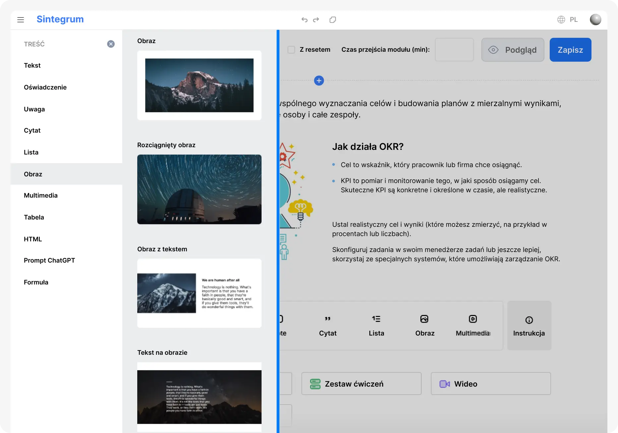This screenshot has width=618, height=433.
Task: Insert the Instrukcja block
Action: (529, 326)
